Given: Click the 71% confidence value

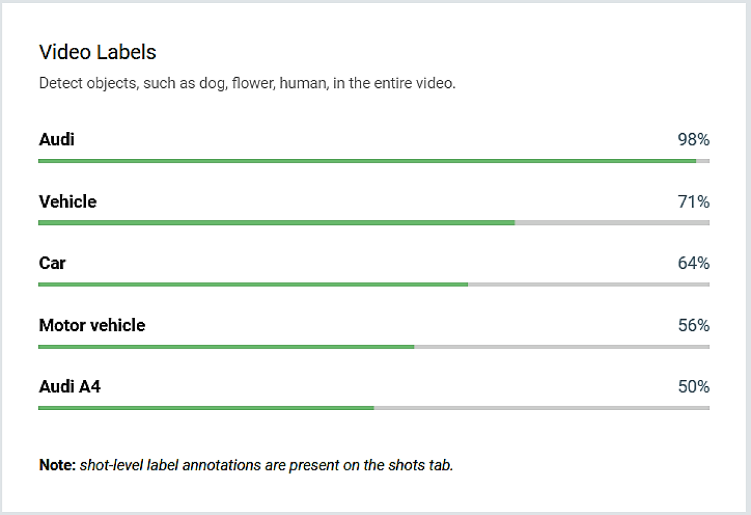Looking at the screenshot, I should click(693, 202).
